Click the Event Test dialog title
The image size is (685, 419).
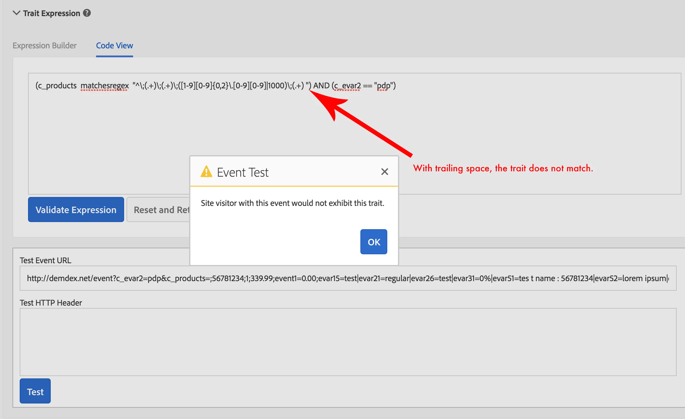(243, 172)
